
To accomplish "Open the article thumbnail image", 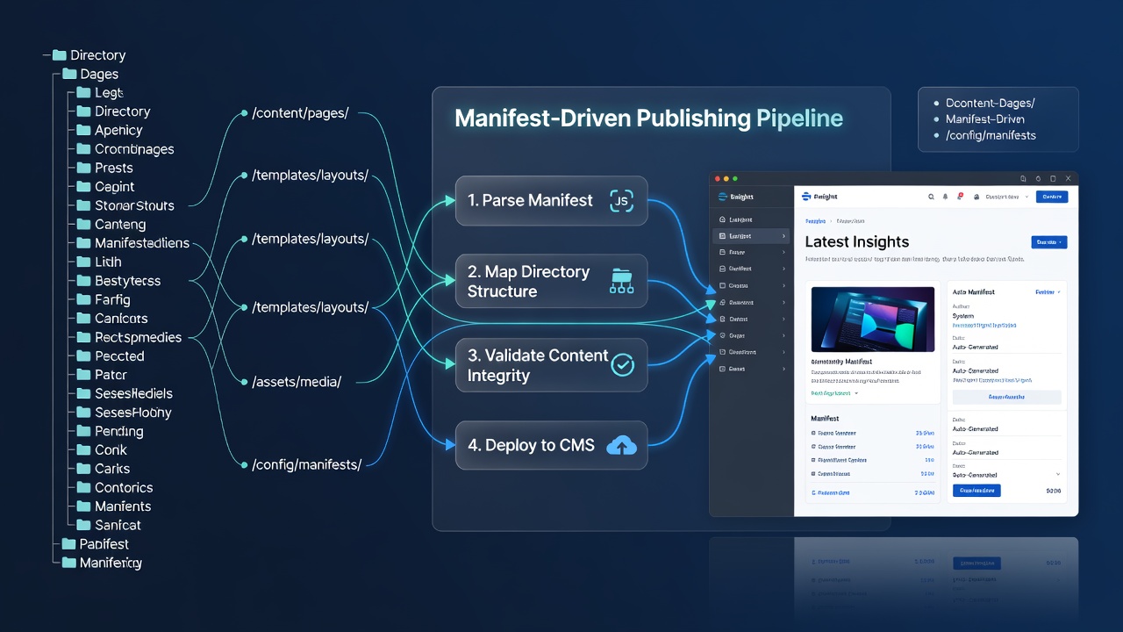I will 873,320.
